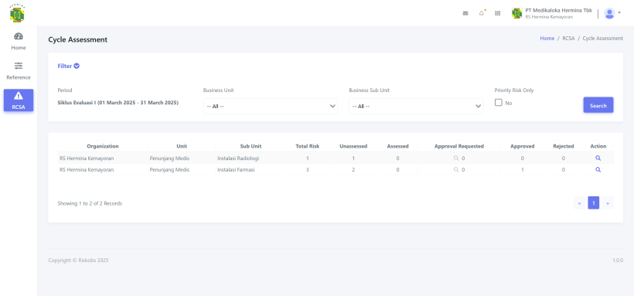The width and height of the screenshot is (634, 296).
Task: Click the RCSA breadcrumb
Action: click(568, 39)
